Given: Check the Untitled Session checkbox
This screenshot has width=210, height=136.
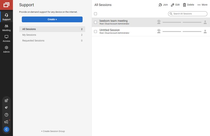Looking at the screenshot, I should click(x=95, y=31).
